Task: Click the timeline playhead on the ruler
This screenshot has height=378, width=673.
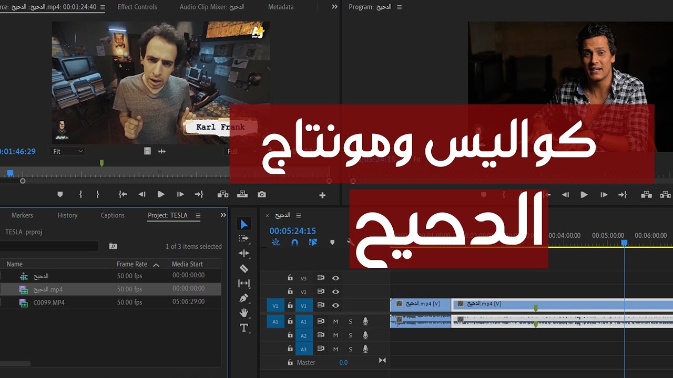Action: [x=624, y=243]
